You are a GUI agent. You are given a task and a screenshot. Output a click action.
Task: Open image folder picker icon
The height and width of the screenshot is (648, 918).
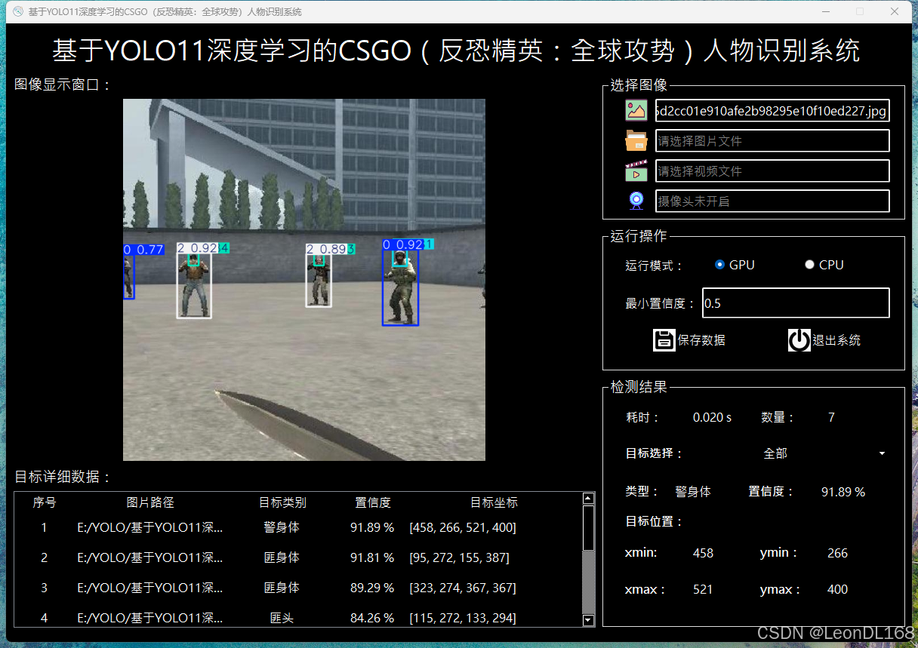point(636,141)
